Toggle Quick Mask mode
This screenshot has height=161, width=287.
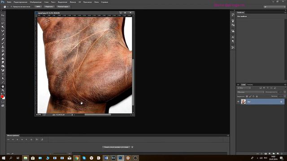tap(3, 102)
